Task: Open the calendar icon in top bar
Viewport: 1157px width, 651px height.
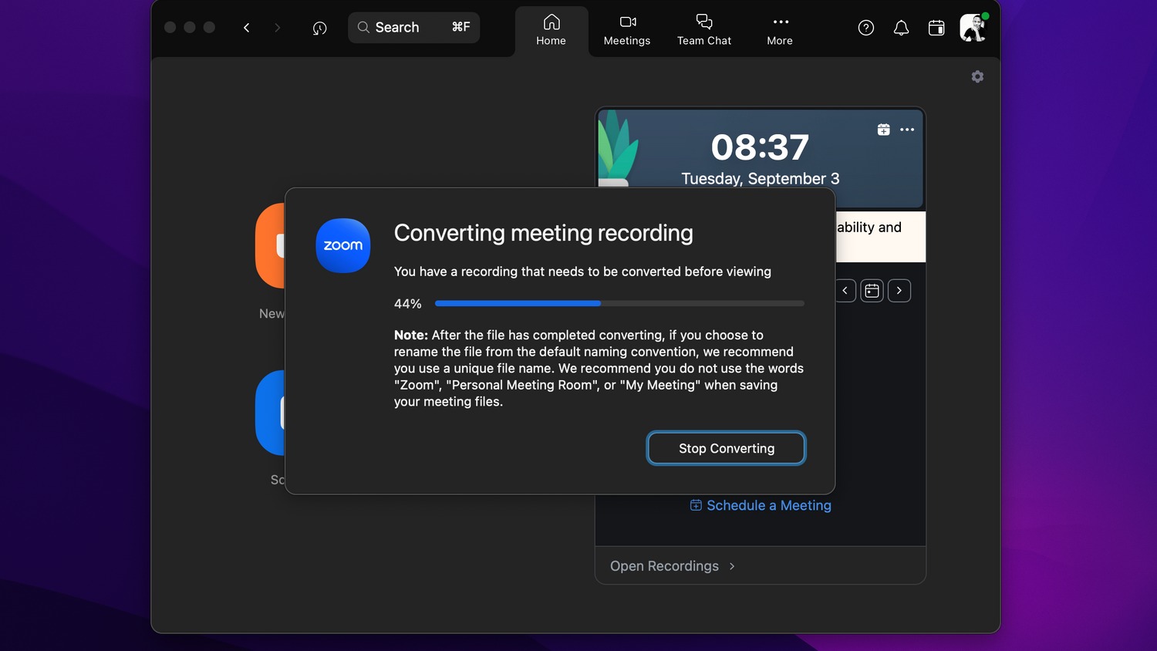Action: click(x=936, y=28)
